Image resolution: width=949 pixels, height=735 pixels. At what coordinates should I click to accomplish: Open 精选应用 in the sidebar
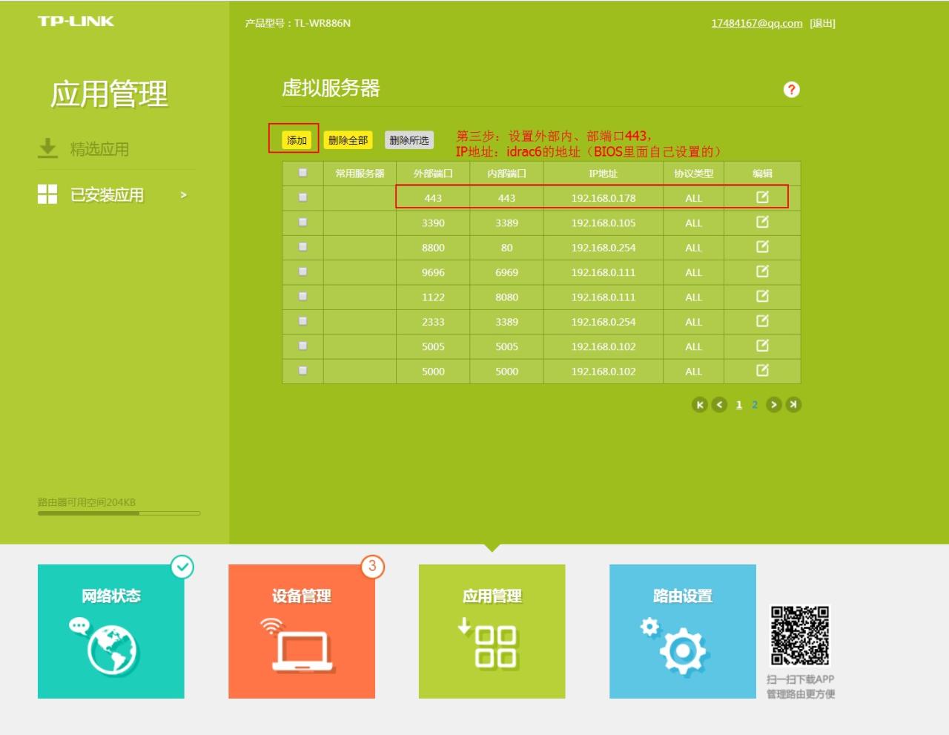tap(99, 149)
